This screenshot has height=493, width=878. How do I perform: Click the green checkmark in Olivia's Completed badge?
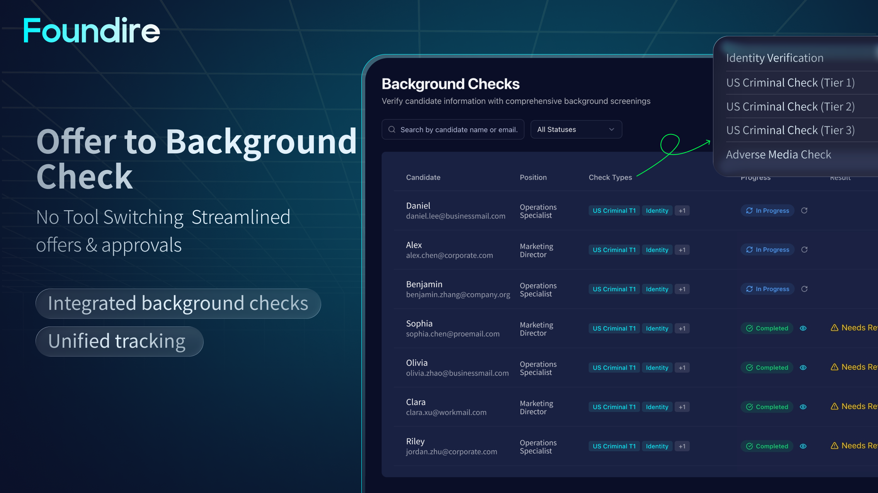[x=749, y=367]
